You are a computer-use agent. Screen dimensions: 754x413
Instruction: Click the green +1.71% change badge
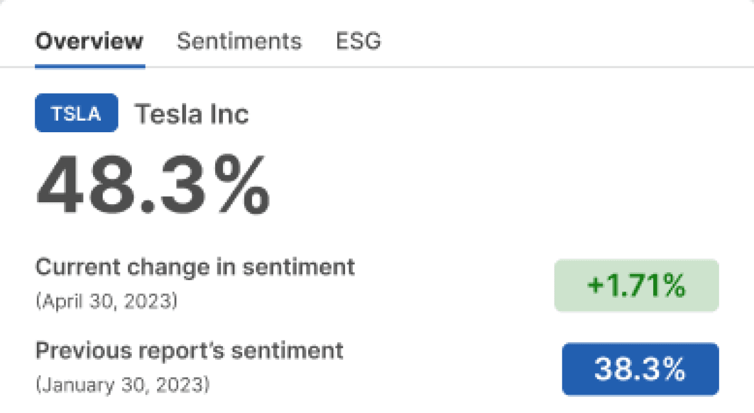click(x=636, y=286)
